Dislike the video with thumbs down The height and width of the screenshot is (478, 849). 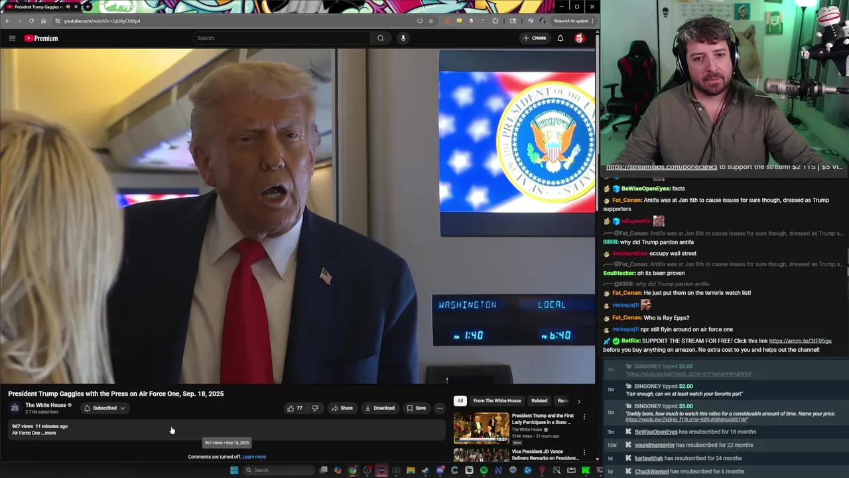click(x=315, y=408)
